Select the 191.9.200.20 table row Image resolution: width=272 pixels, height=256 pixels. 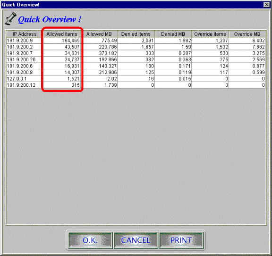pyautogui.click(x=136, y=59)
